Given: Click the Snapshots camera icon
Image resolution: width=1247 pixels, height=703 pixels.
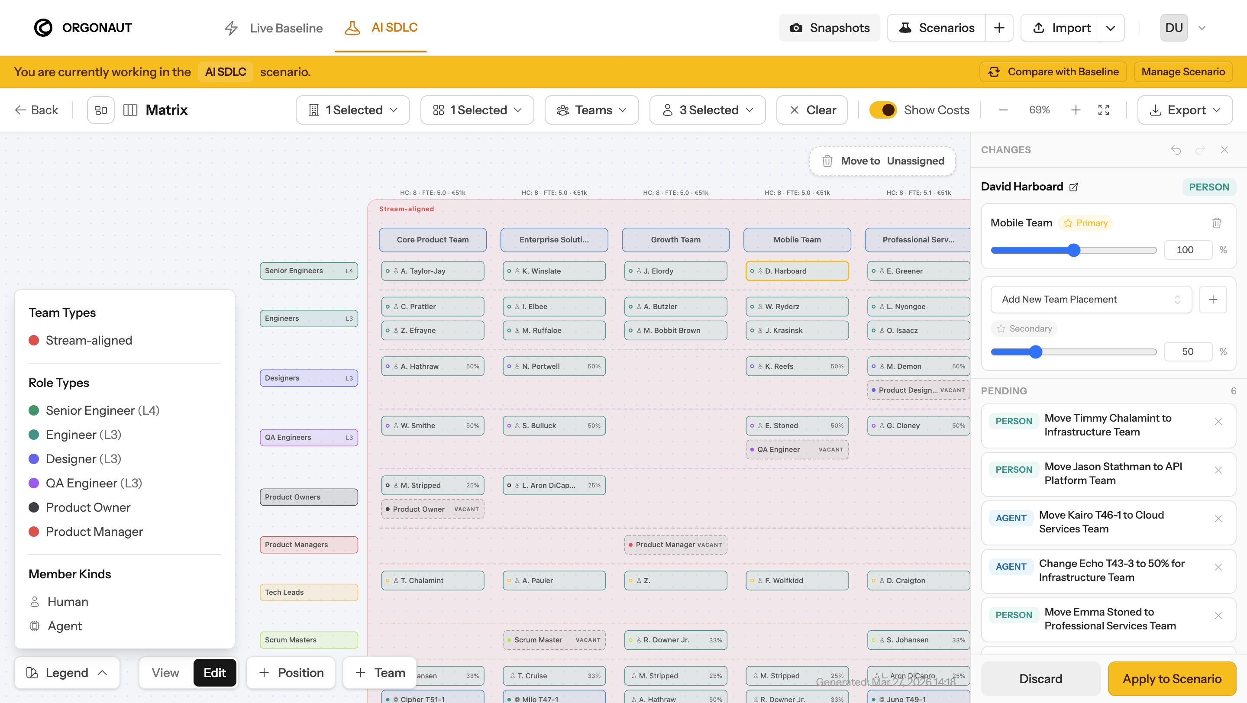Looking at the screenshot, I should click(x=796, y=28).
